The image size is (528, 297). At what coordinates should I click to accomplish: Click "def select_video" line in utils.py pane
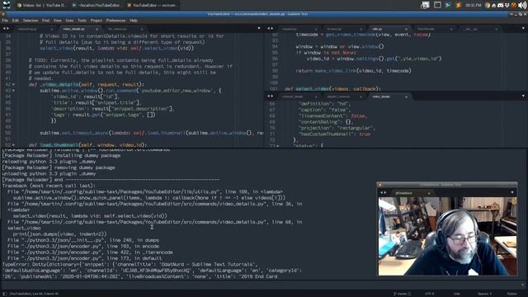(x=332, y=89)
